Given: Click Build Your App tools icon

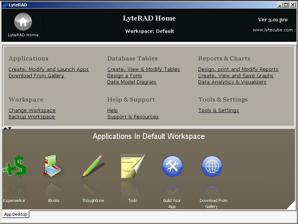Looking at the screenshot, I should coord(172,166).
